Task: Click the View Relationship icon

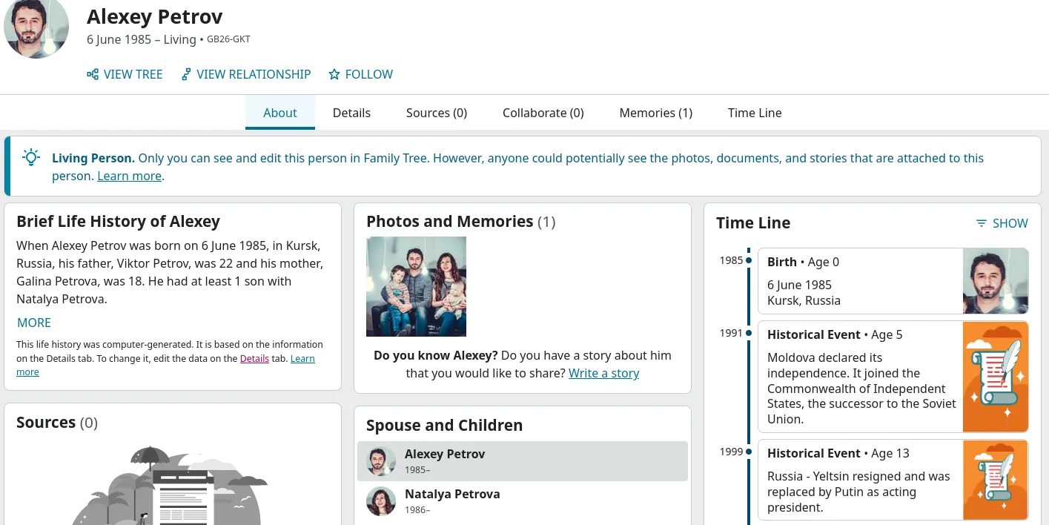Action: coord(185,74)
